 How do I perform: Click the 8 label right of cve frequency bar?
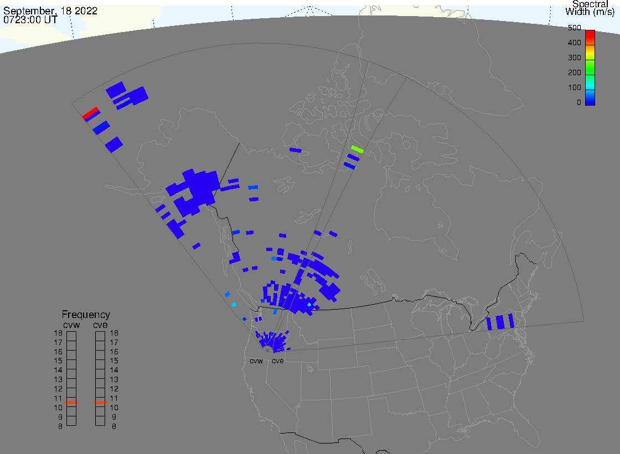click(114, 427)
